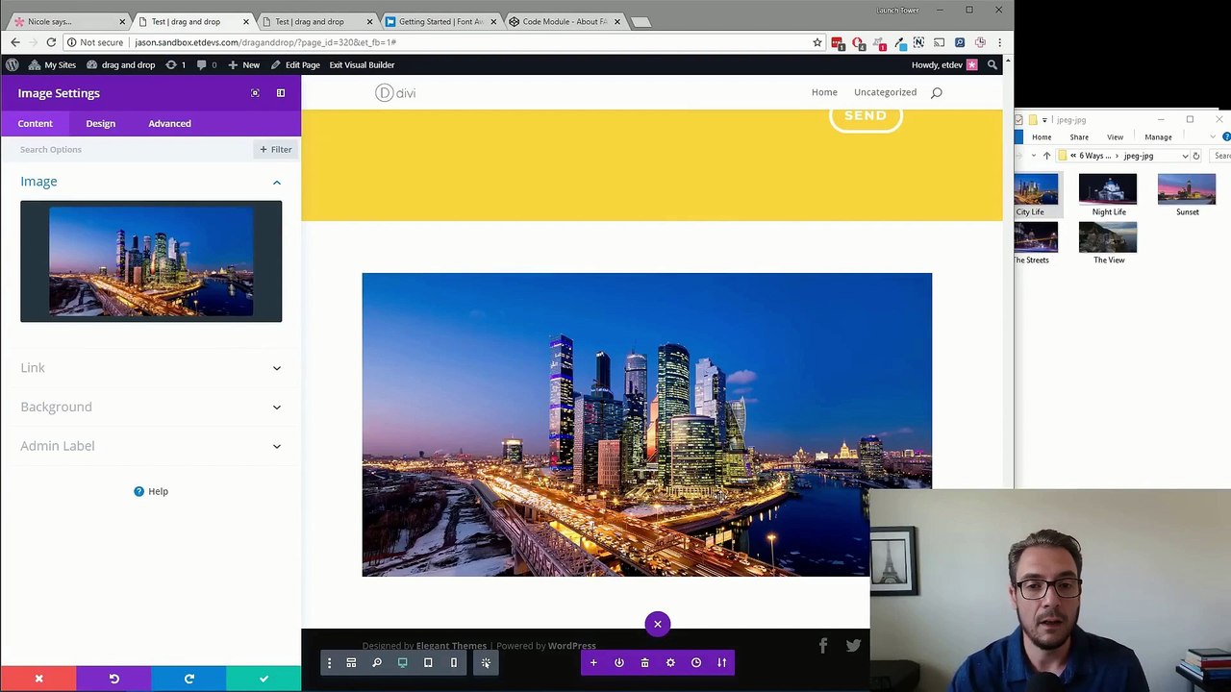The image size is (1231, 692).
Task: Open the New menu in admin bar
Action: [243, 64]
